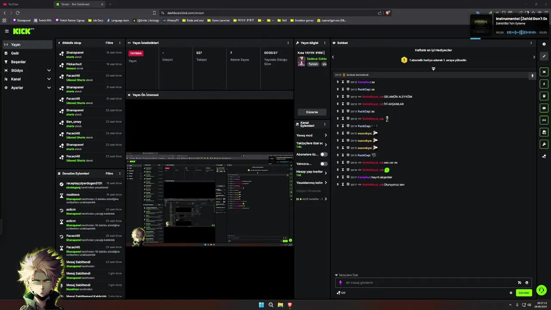Open the info icon in right sidebar
The width and height of the screenshot is (551, 310).
coord(544,44)
